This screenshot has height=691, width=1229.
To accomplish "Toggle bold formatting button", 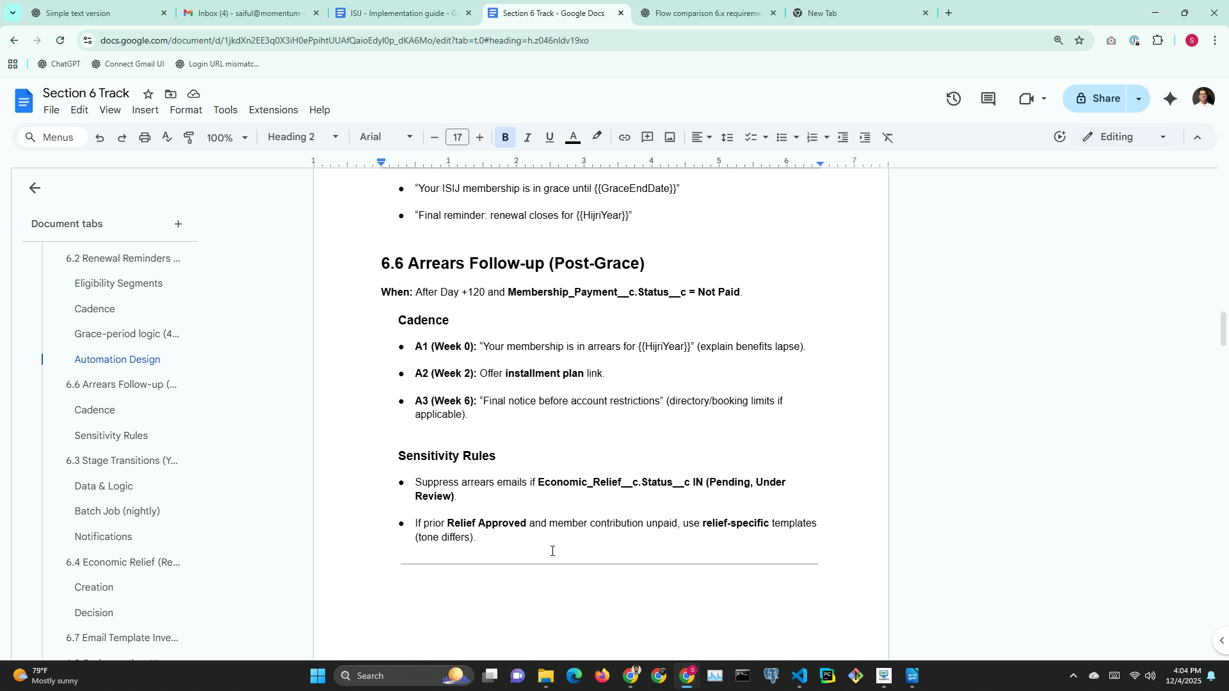I will tap(505, 138).
